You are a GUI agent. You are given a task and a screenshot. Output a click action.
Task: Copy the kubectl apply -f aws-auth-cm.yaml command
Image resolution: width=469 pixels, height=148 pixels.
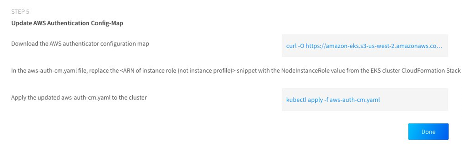point(333,100)
